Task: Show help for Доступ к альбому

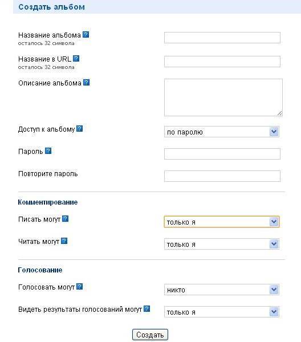Action: (x=80, y=129)
